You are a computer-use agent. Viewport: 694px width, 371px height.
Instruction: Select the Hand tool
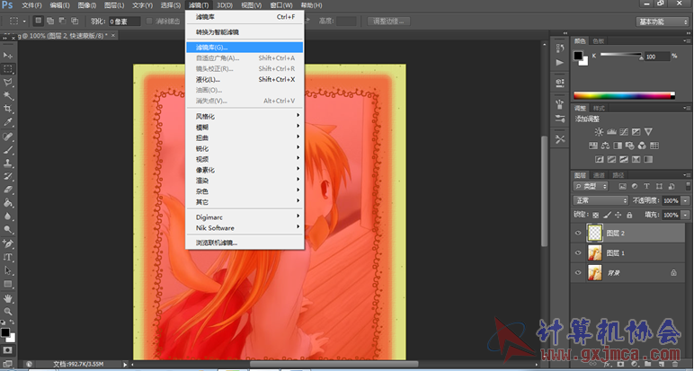8,298
